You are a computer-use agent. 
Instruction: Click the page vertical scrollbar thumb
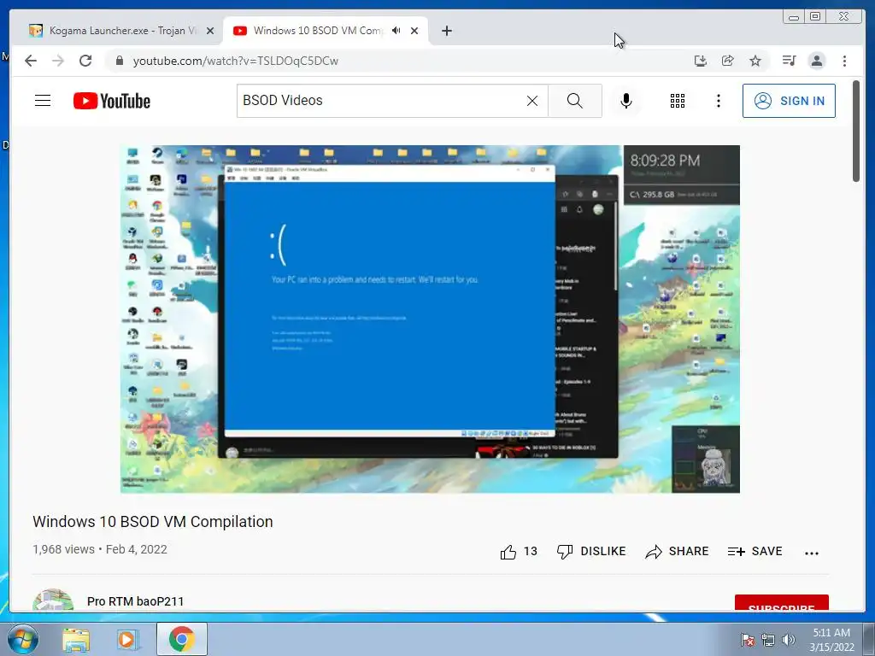pos(856,131)
